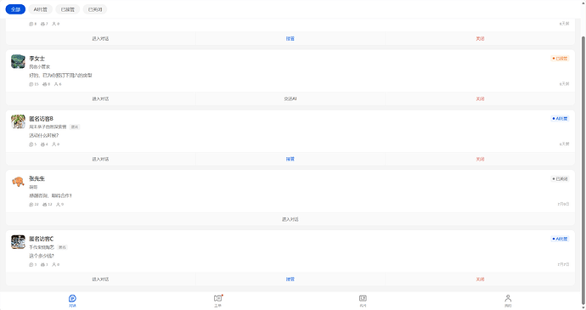
Task: Click the small tag beside 匿名访客B's source line
Action: click(75, 127)
